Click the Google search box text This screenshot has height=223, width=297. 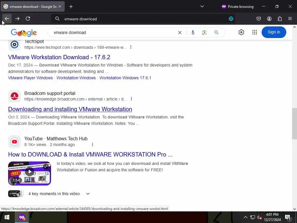tap(70, 33)
